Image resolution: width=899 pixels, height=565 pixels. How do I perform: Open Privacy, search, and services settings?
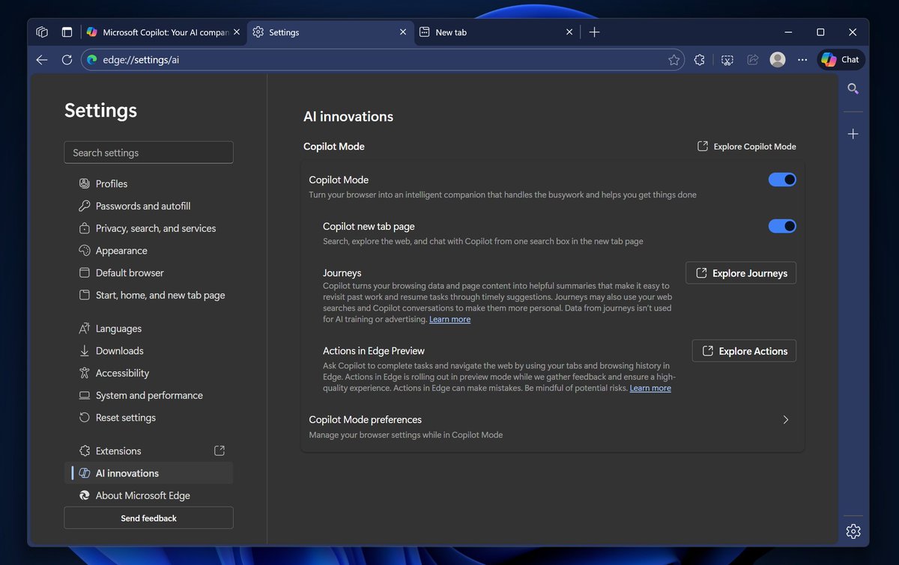coord(148,228)
